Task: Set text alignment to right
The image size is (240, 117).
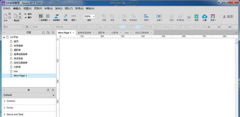Action: coord(127,27)
